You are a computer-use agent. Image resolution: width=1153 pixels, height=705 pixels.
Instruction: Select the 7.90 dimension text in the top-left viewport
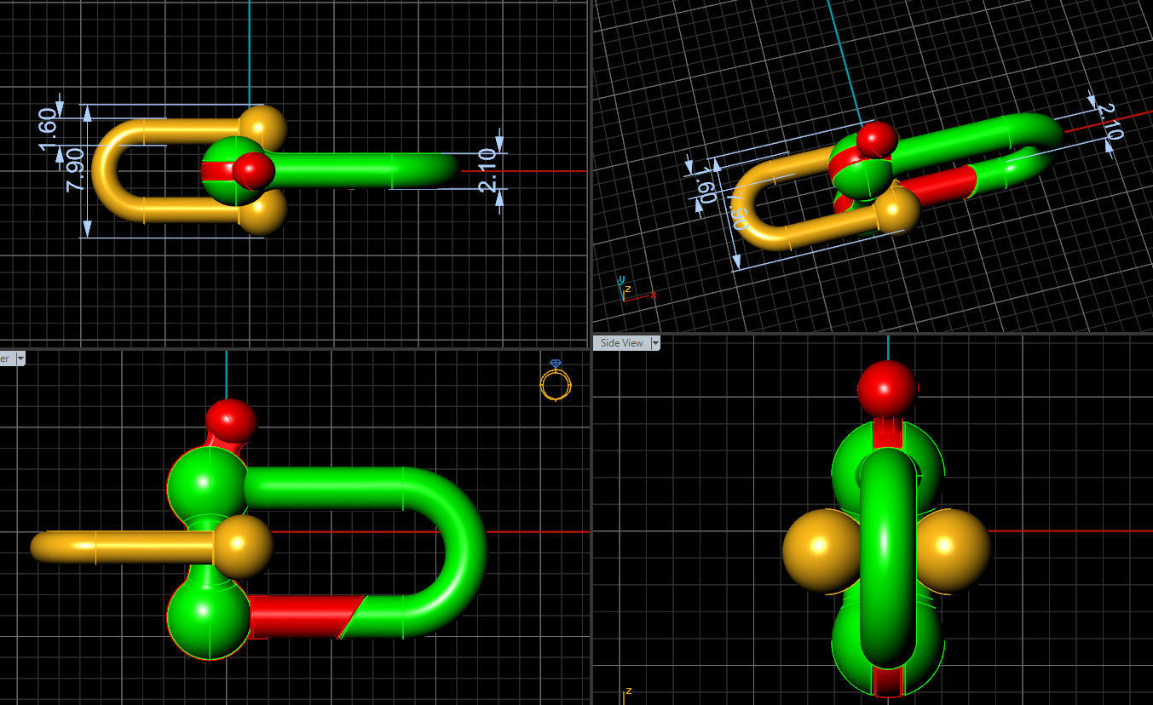coord(76,169)
